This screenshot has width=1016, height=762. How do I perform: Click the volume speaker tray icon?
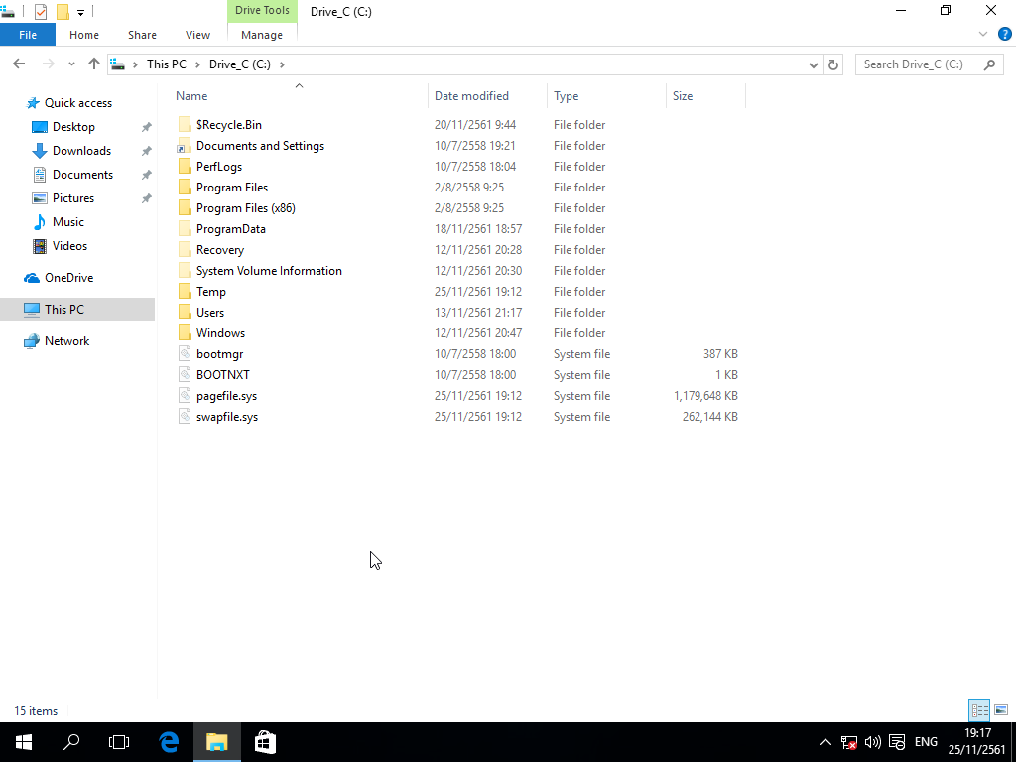click(x=873, y=742)
